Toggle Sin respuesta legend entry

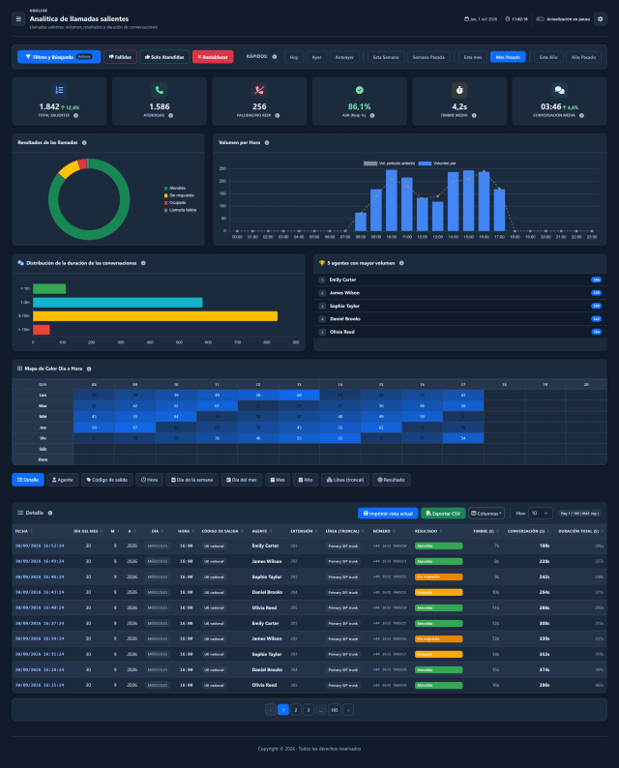(x=179, y=195)
